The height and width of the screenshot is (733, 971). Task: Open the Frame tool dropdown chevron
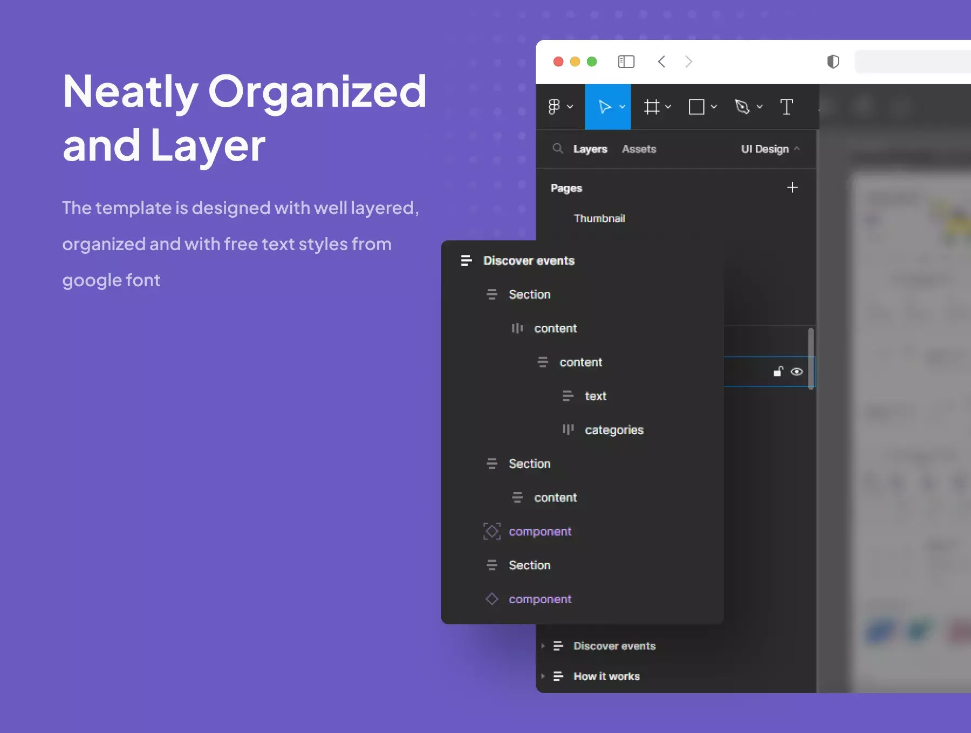pos(668,107)
